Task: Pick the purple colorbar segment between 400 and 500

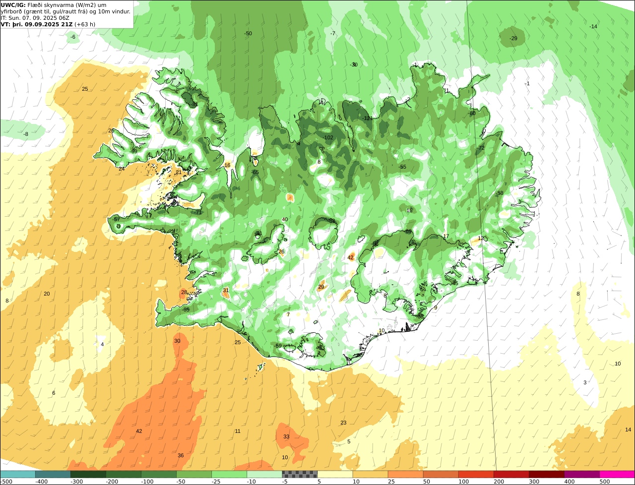Action: pyautogui.click(x=581, y=475)
